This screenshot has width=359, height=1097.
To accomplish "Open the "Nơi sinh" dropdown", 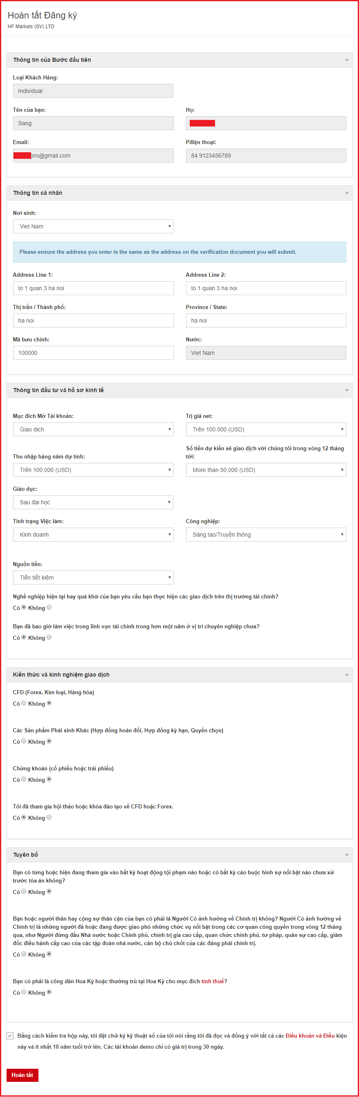I will click(x=93, y=226).
